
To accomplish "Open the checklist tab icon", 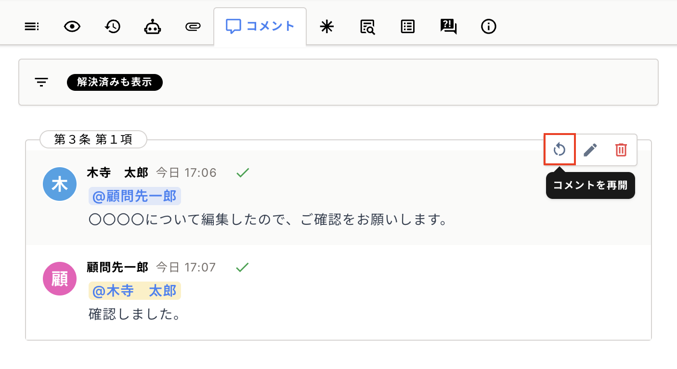I will [408, 27].
